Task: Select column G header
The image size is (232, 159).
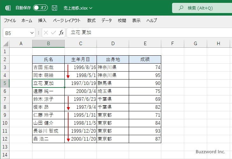Action: pyautogui.click(x=195, y=44)
